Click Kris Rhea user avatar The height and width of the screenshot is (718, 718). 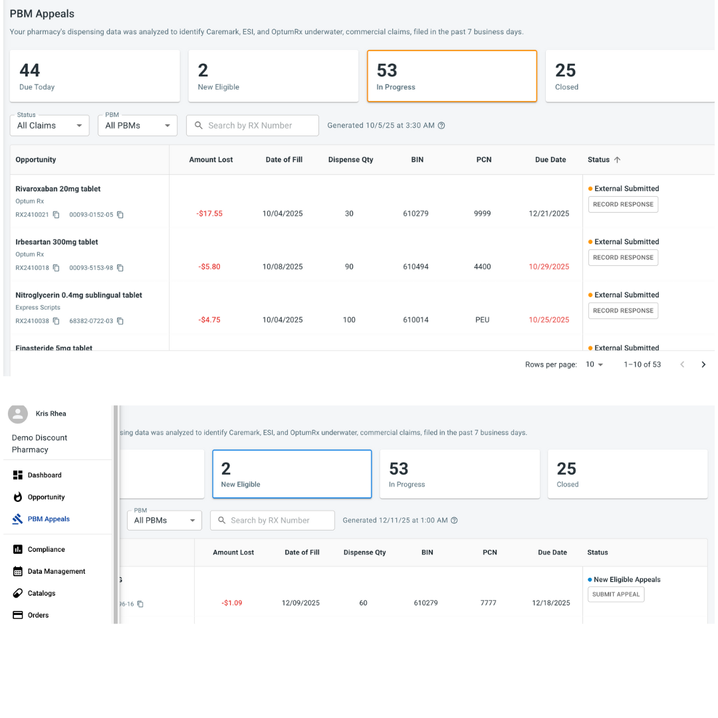18,414
